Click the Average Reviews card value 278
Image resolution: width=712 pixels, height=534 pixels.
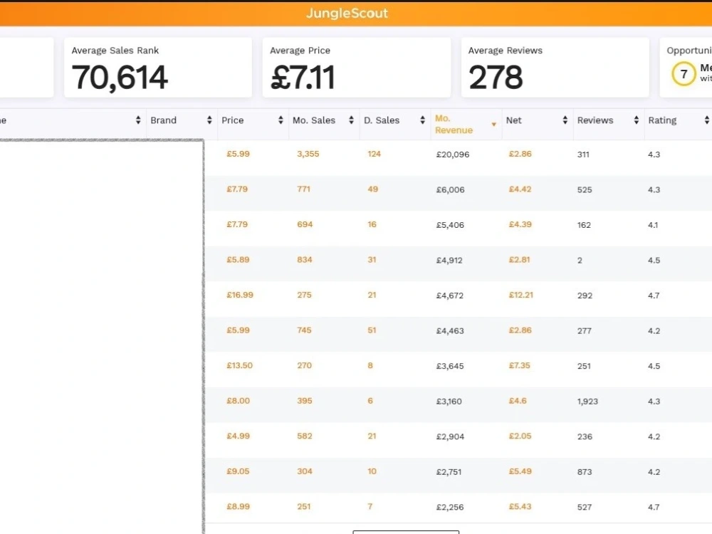496,77
